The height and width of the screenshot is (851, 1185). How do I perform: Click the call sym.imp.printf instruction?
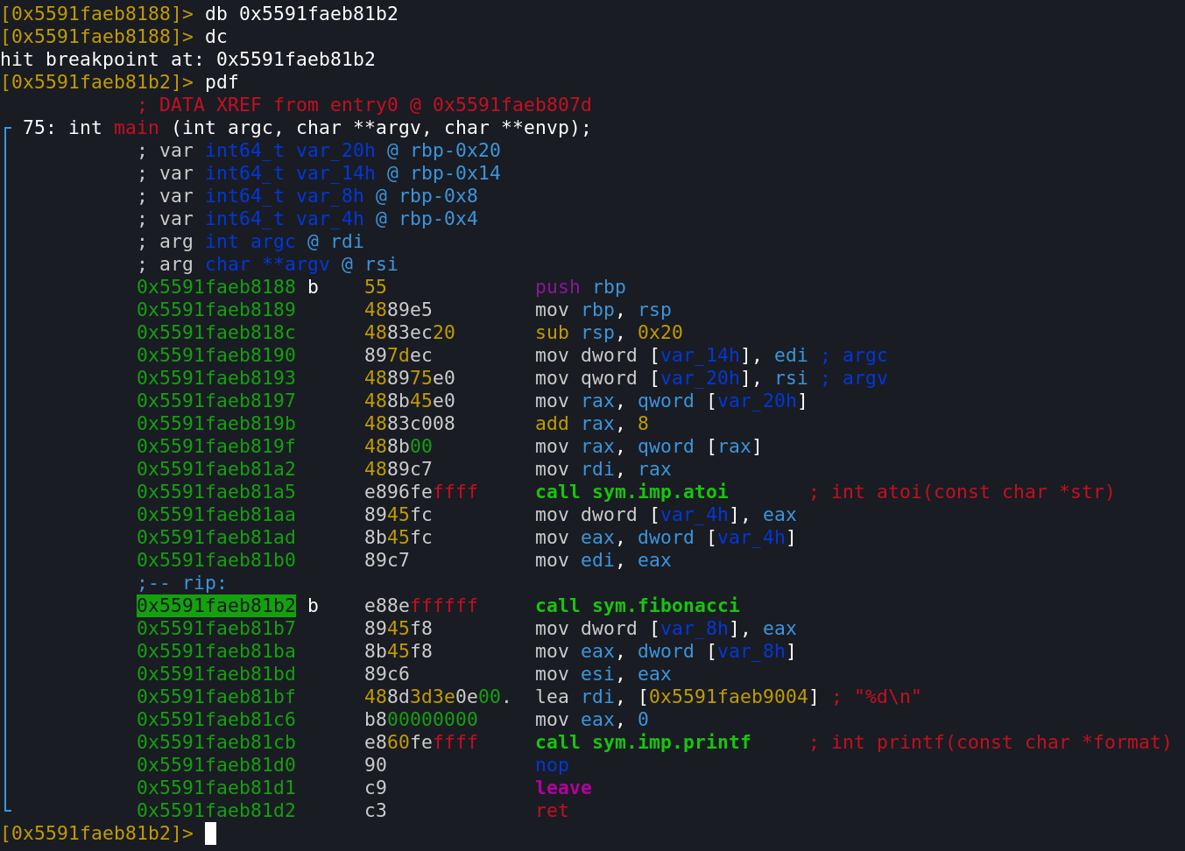(x=643, y=742)
